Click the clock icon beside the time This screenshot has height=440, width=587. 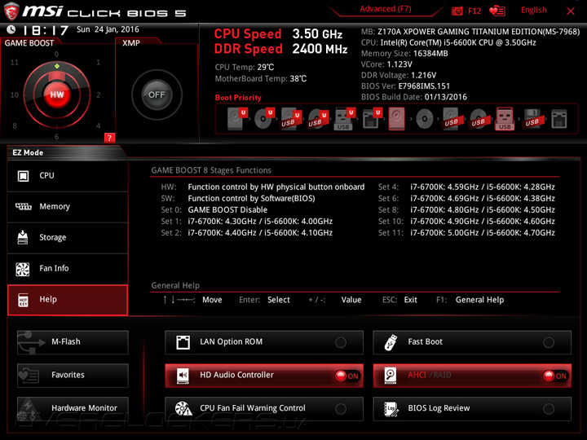(11, 29)
